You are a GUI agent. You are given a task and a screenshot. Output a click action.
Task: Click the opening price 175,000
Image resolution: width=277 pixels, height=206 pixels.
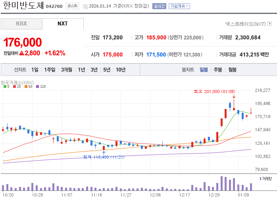point(113,54)
